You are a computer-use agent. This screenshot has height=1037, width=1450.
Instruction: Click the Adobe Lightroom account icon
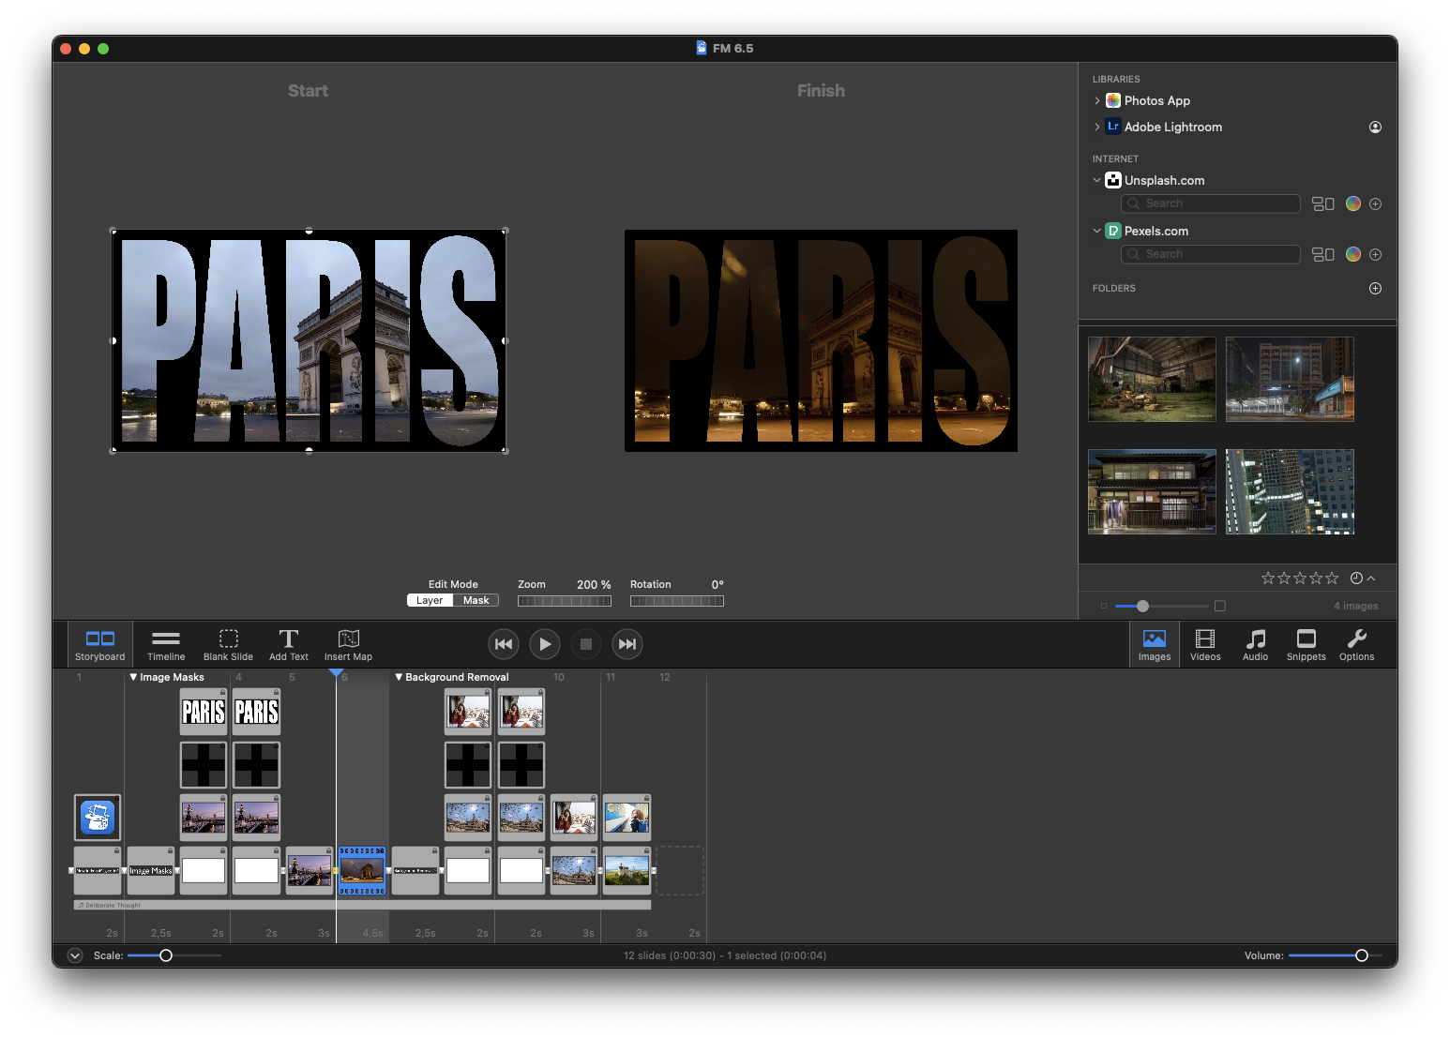click(x=1374, y=127)
